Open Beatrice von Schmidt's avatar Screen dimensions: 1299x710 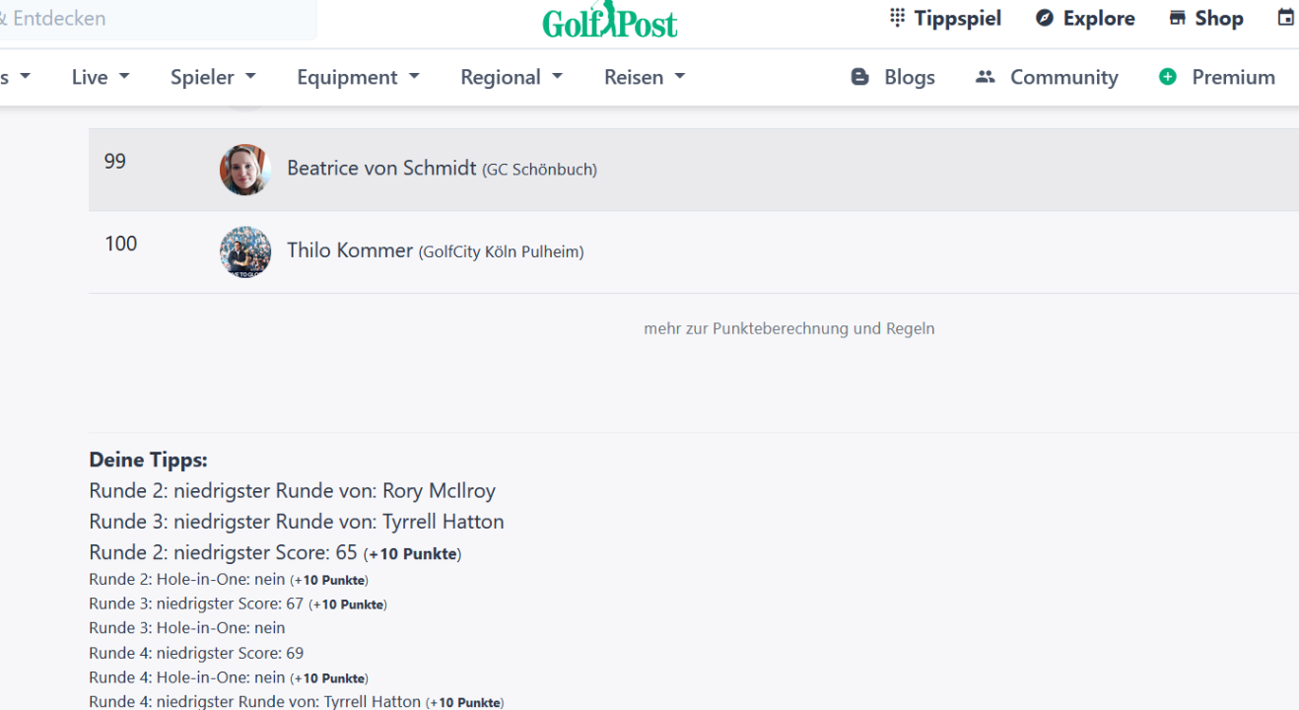pyautogui.click(x=245, y=170)
